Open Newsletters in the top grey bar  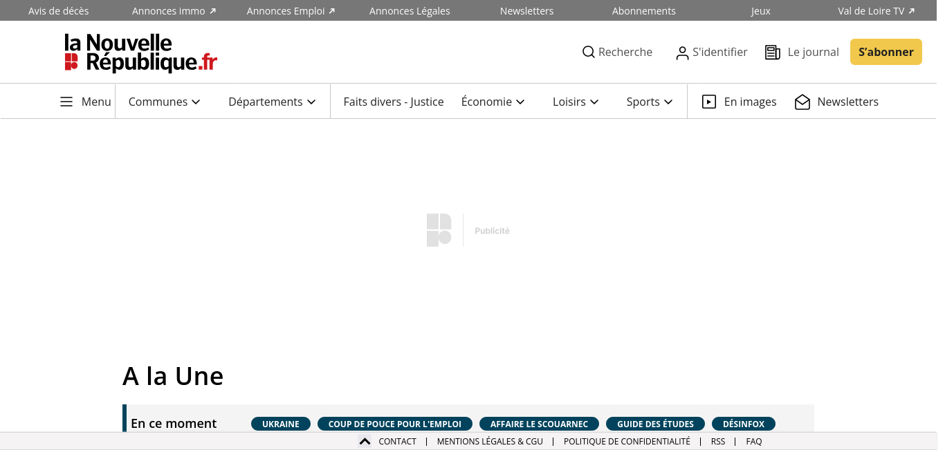point(527,11)
